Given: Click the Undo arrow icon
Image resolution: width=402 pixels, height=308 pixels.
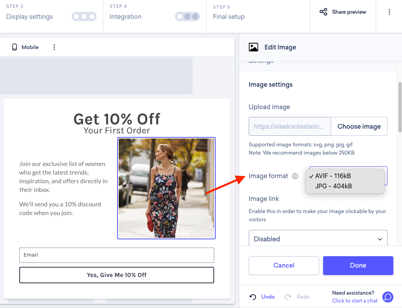Looking at the screenshot, I should [x=253, y=297].
